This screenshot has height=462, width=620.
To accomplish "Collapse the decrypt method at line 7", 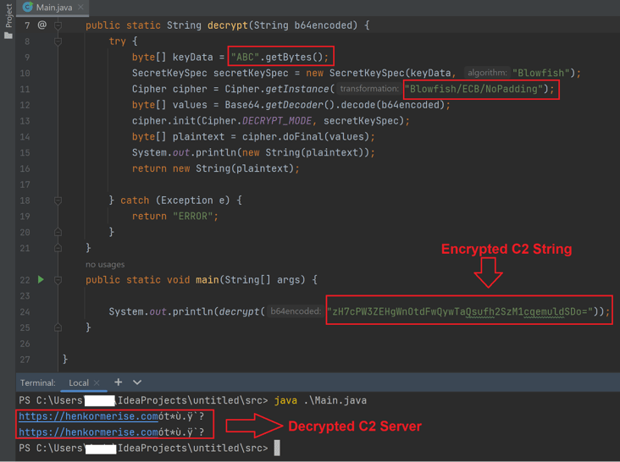I will [58, 25].
